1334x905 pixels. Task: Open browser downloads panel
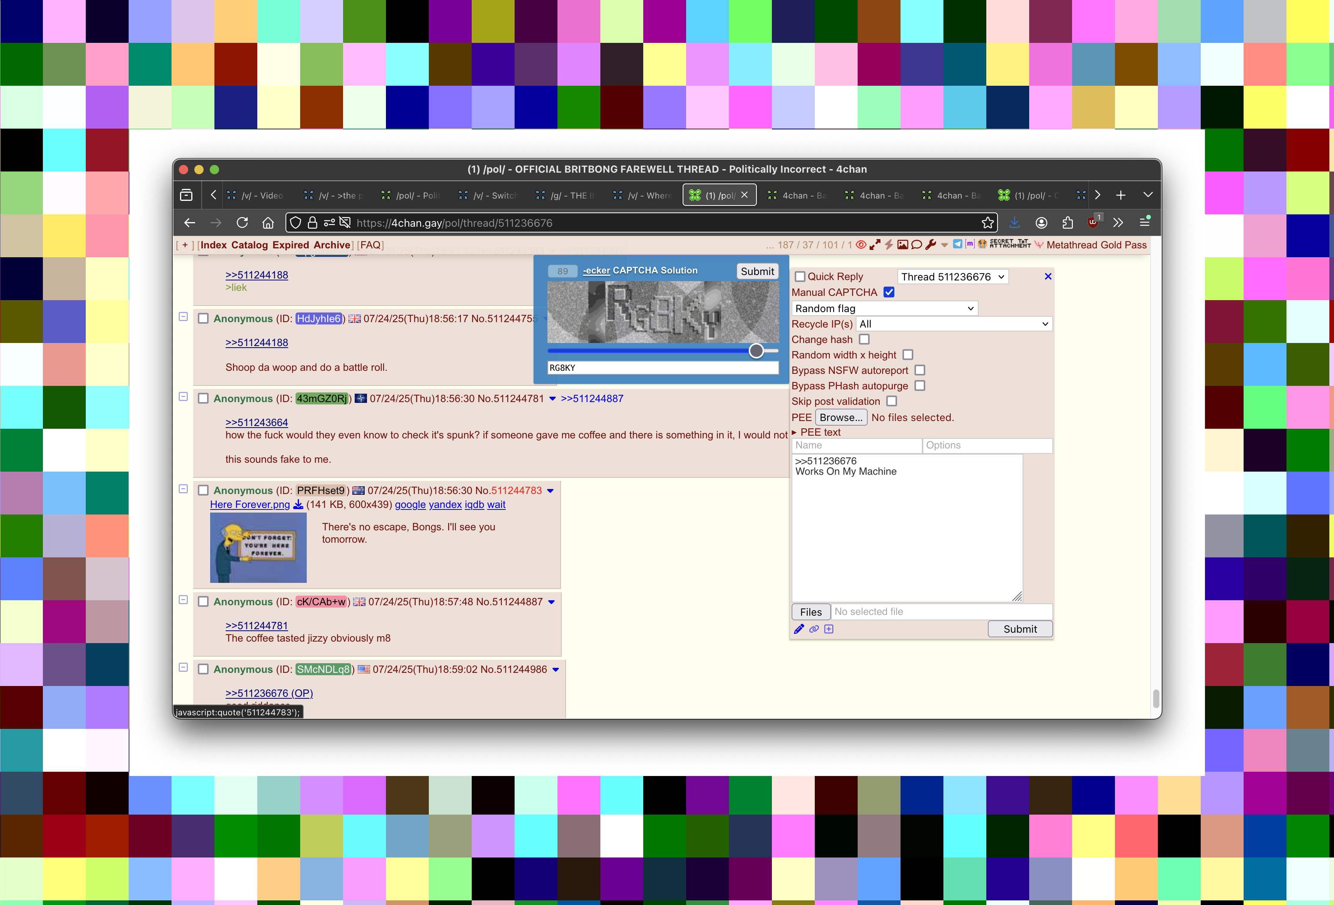coord(1014,222)
